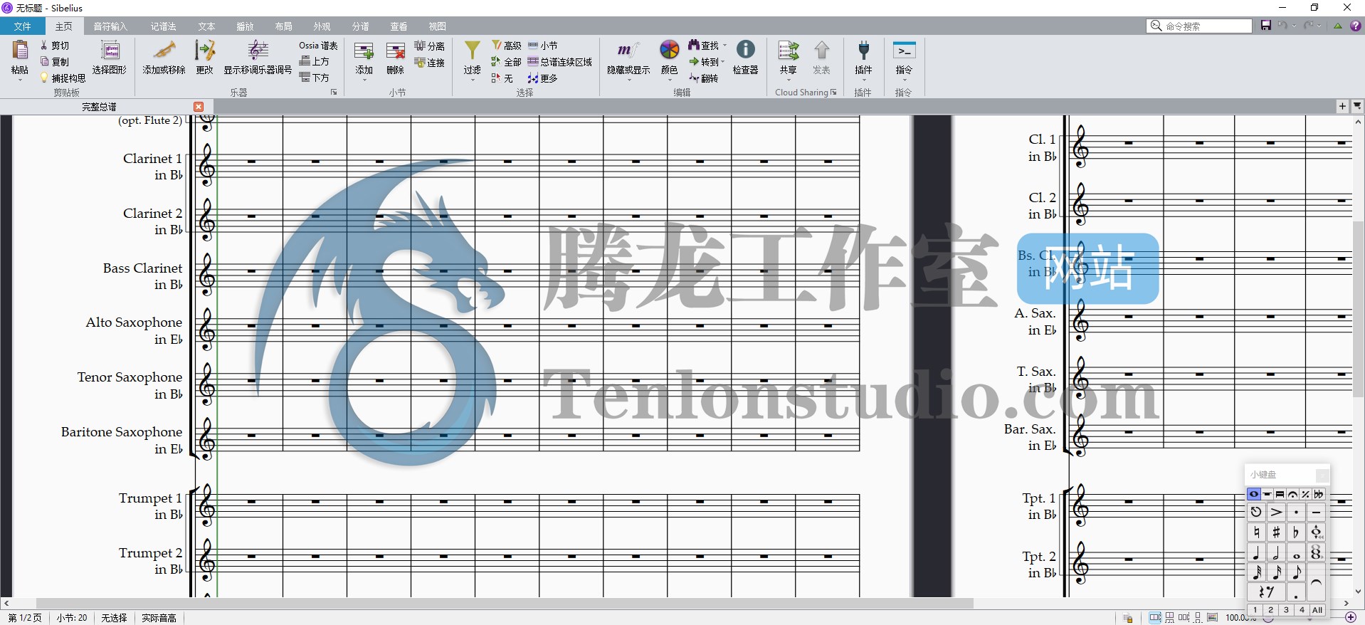Open the Color (颜色) dropdown
The image size is (1365, 625).
coord(669,79)
